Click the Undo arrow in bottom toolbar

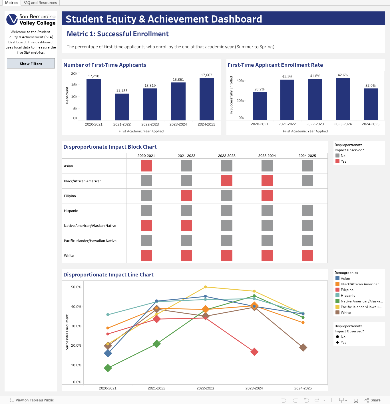pyautogui.click(x=284, y=400)
